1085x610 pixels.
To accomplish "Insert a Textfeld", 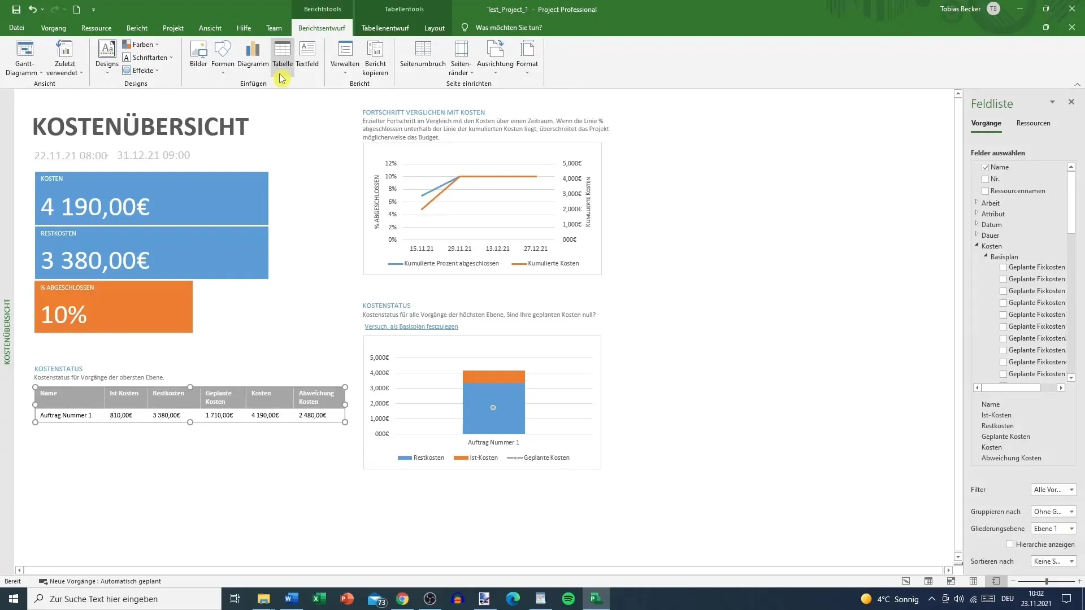I will click(307, 54).
